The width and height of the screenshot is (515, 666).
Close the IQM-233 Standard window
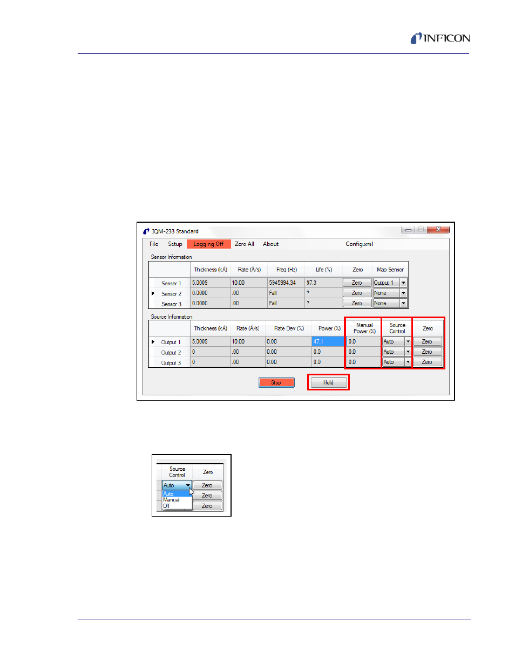pyautogui.click(x=438, y=230)
